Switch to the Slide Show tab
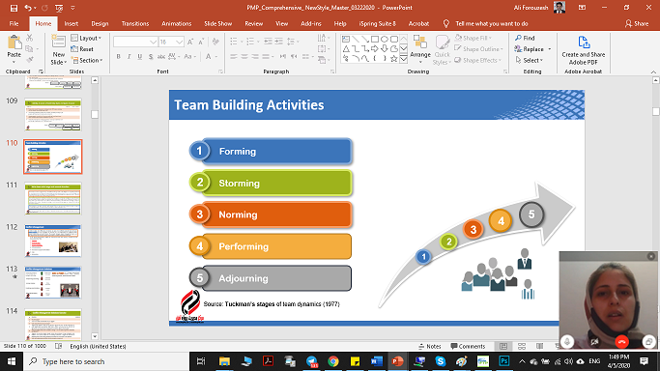Viewport: 660px width, 371px height. tap(218, 23)
